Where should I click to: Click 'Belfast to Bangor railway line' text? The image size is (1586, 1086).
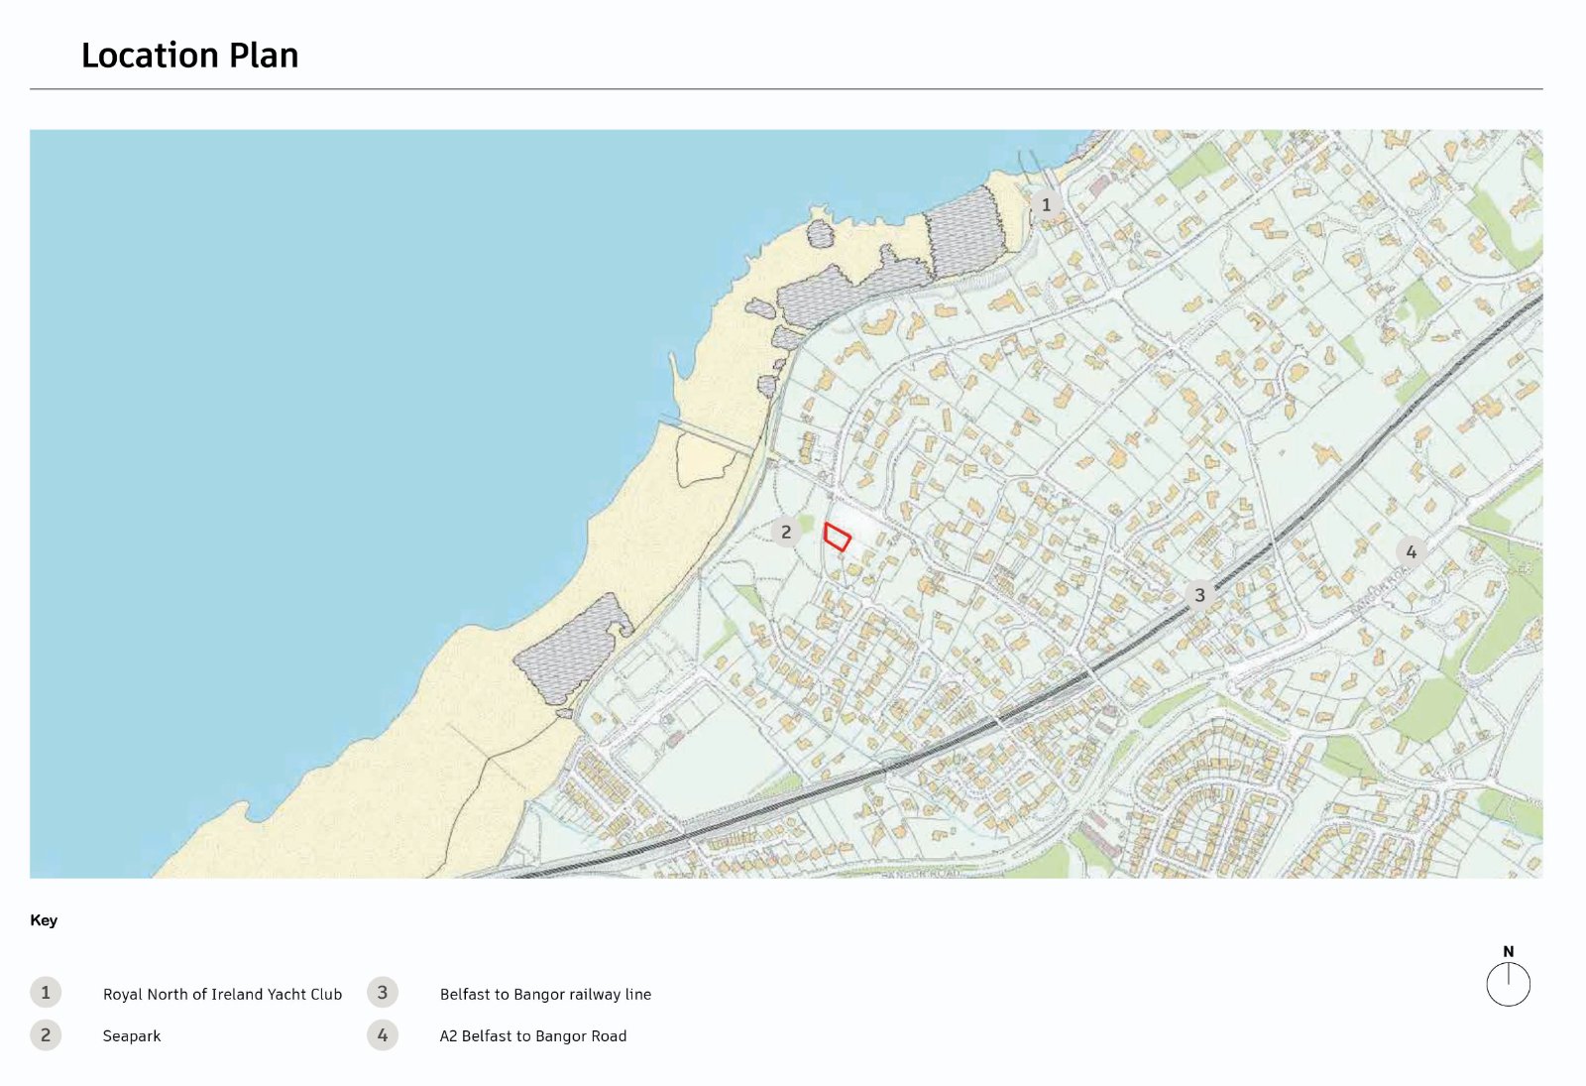[545, 994]
